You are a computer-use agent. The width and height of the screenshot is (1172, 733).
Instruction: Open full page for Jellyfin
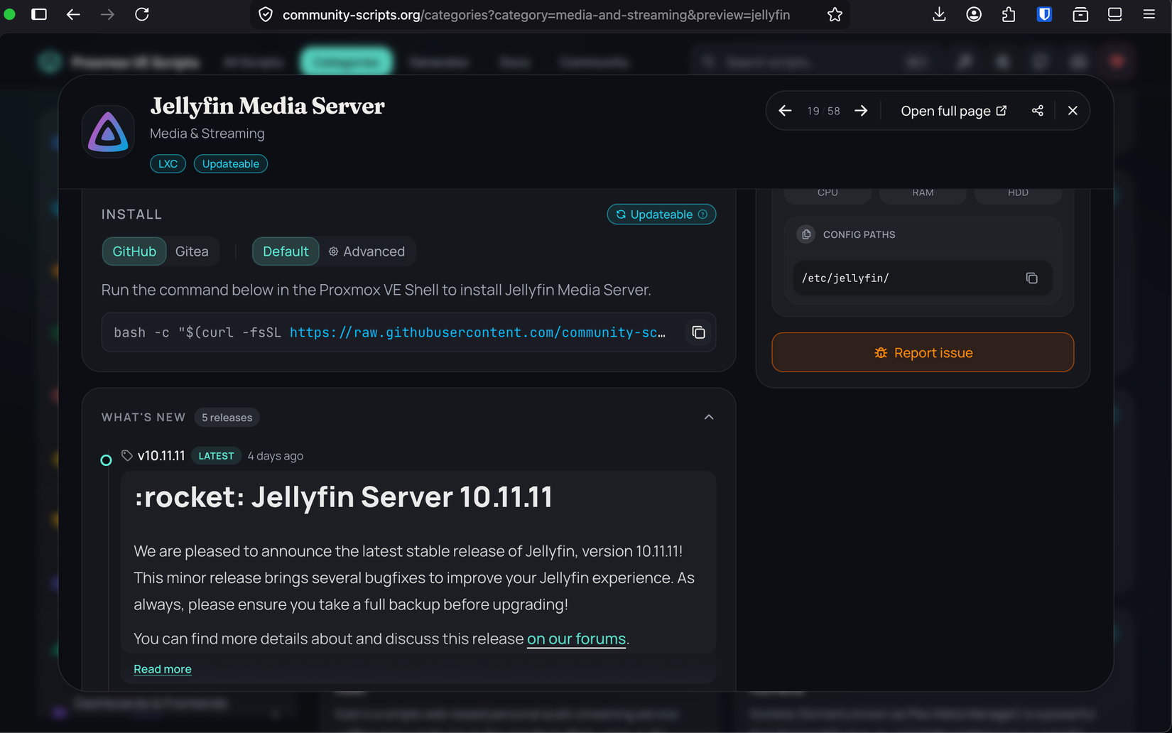953,111
